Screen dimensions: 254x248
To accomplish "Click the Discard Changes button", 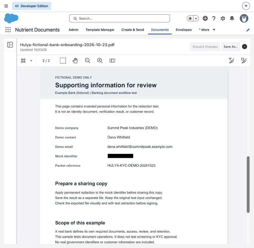I will coord(205,46).
